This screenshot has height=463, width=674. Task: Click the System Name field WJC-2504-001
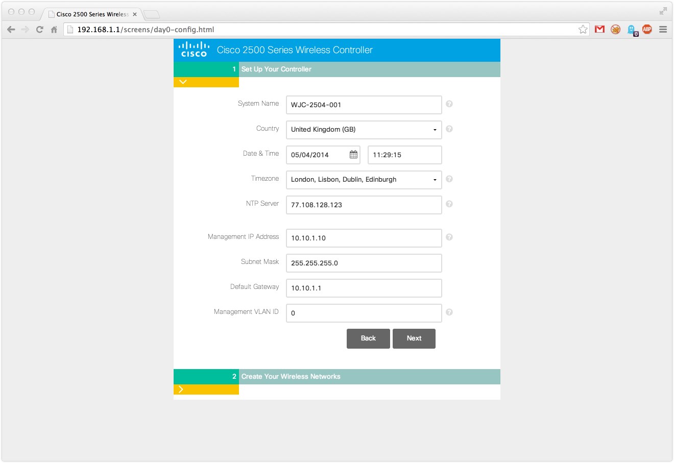364,105
